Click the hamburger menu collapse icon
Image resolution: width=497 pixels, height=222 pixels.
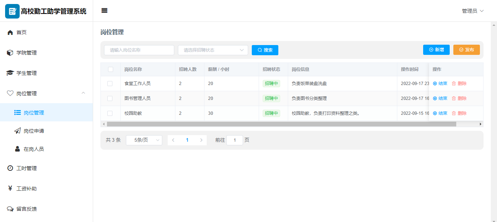(104, 11)
